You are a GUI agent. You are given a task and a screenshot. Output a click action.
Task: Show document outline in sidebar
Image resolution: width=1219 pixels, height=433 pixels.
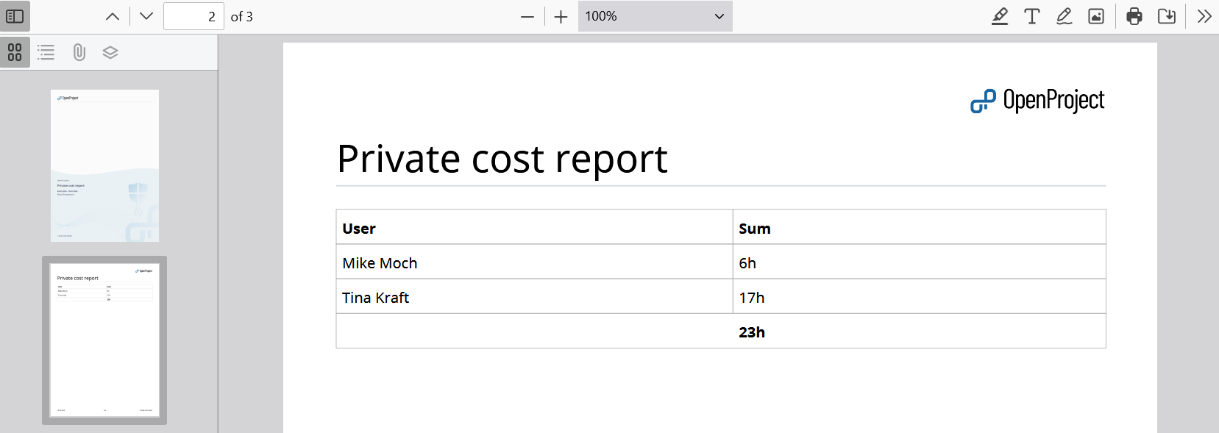[x=46, y=52]
